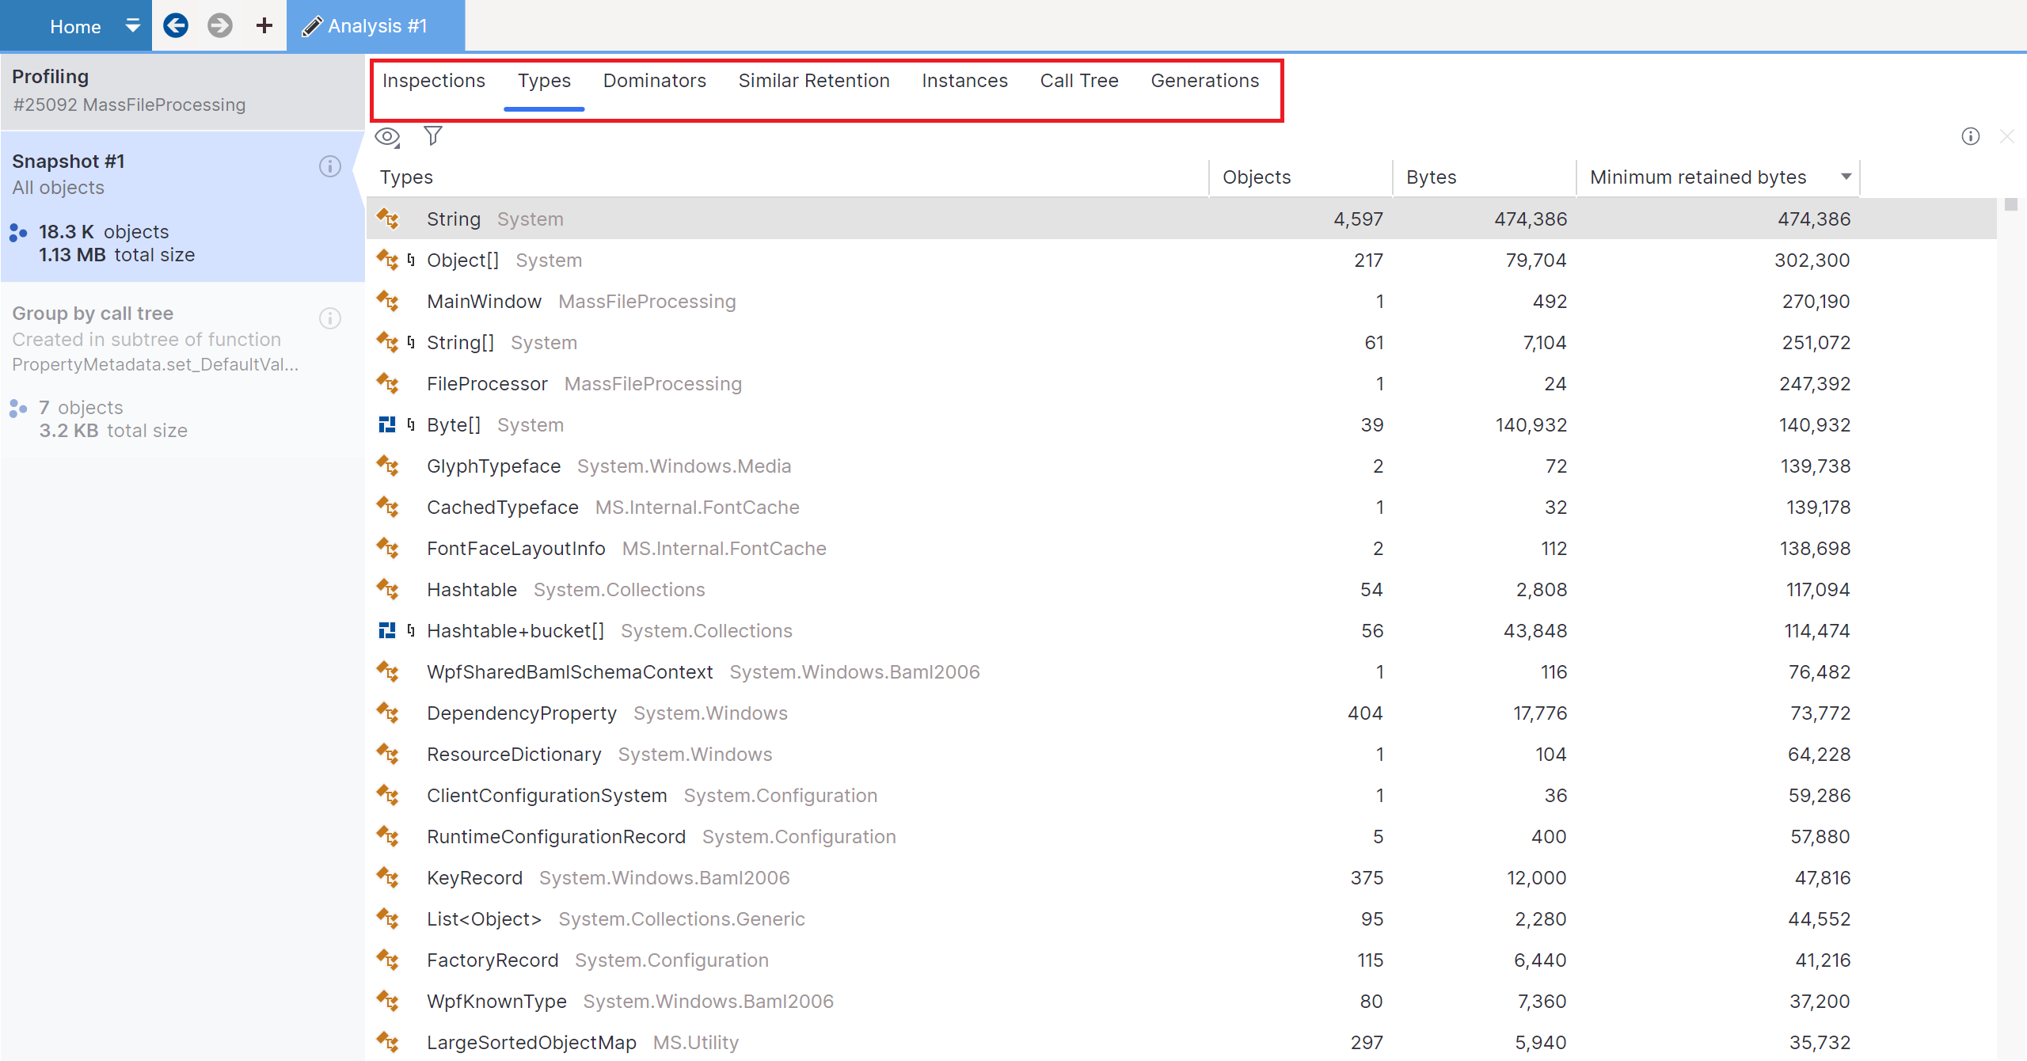
Task: Click the forward navigation arrow
Action: [219, 25]
